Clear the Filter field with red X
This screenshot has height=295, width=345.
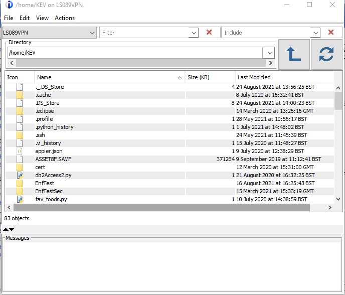[209, 33]
